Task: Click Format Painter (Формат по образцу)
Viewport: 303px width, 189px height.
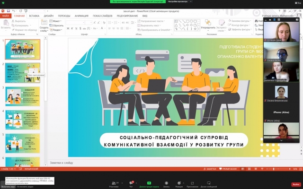Action: pos(24,30)
